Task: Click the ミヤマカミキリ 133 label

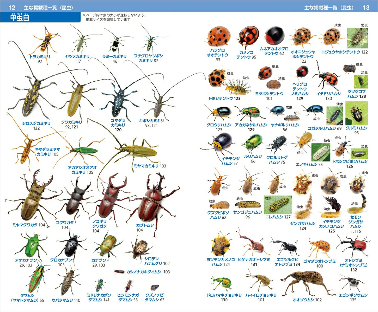Action: [x=150, y=166]
